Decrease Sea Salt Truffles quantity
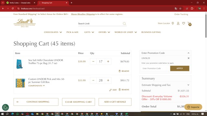The image size is (207, 116). click(93, 62)
